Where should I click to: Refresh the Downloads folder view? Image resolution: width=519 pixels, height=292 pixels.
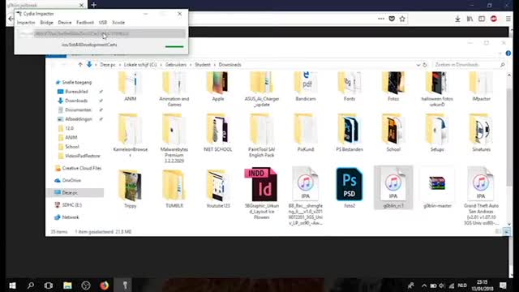coord(425,65)
